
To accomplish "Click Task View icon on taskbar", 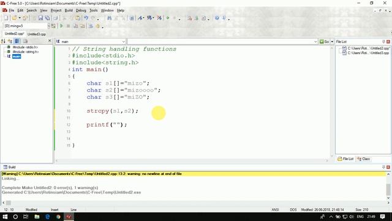I will click(26, 217).
